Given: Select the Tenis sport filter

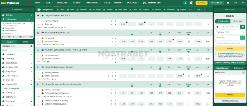Looking at the screenshot, I should pyautogui.click(x=70, y=10).
